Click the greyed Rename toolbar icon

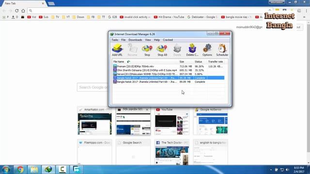click(x=132, y=50)
